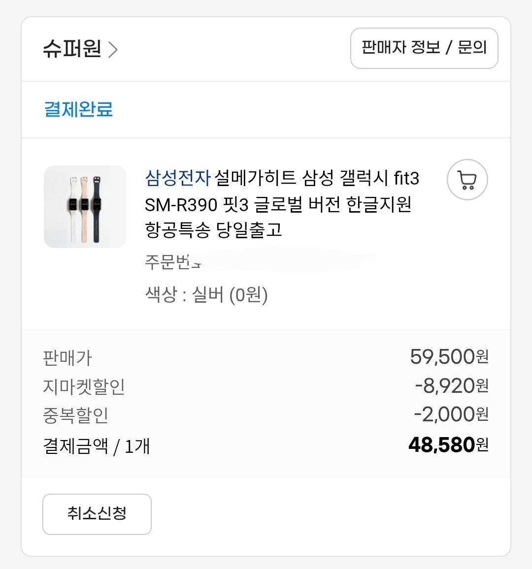
Task: Click the -2,000원 discount amount
Action: tap(451, 414)
